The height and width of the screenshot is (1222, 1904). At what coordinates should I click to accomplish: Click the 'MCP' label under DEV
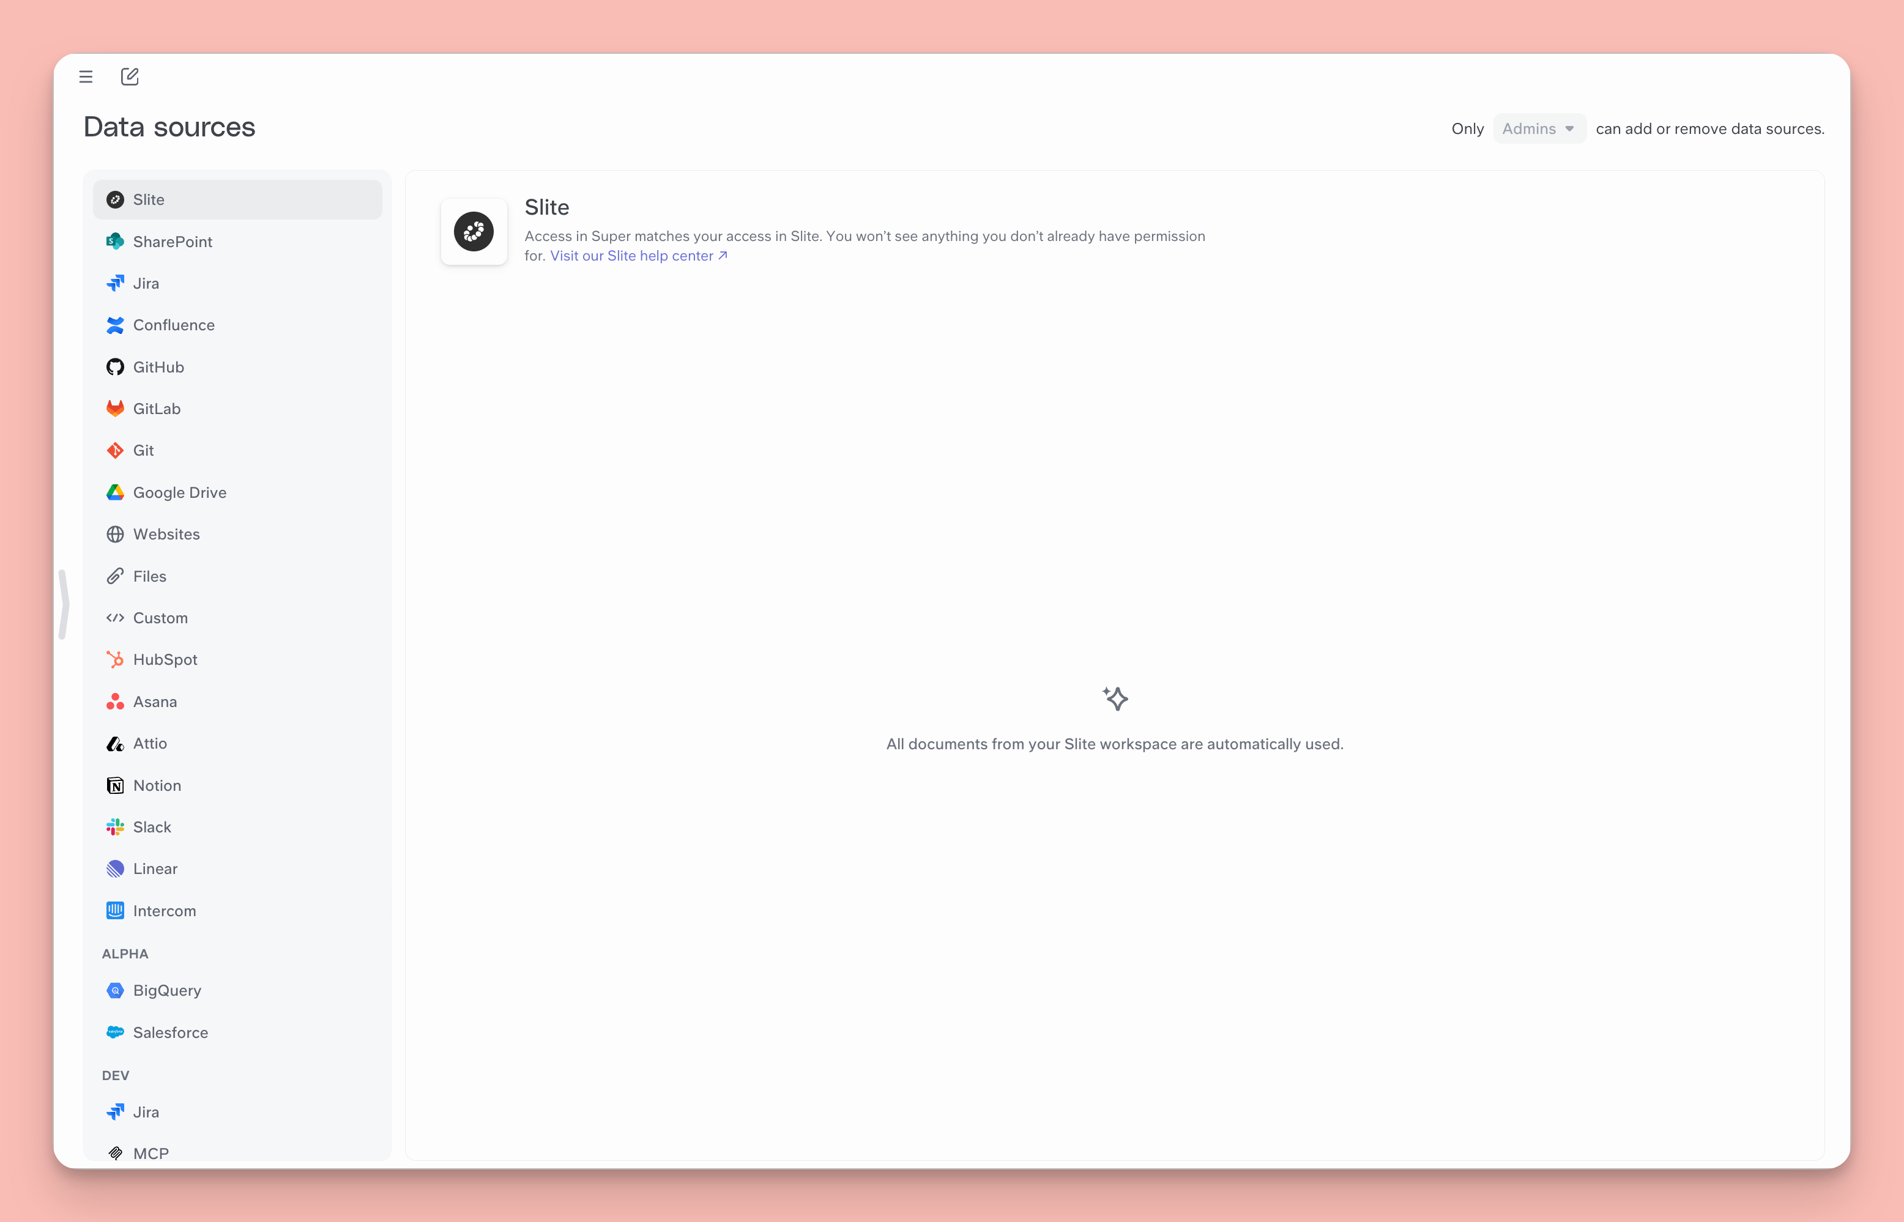(151, 1153)
